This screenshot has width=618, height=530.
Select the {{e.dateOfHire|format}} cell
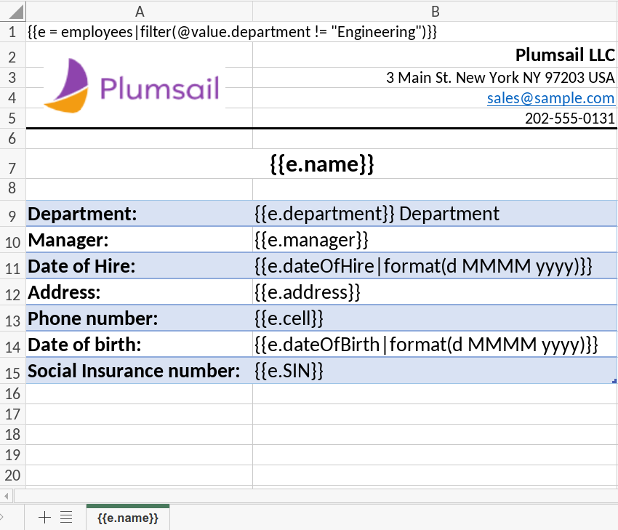[x=435, y=266]
